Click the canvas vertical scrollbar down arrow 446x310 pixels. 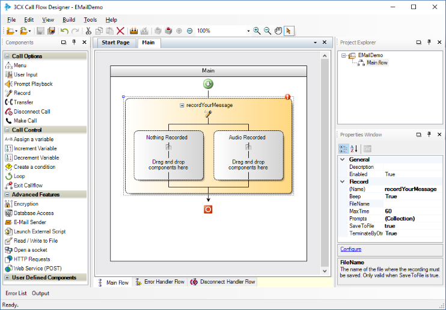[x=325, y=272]
